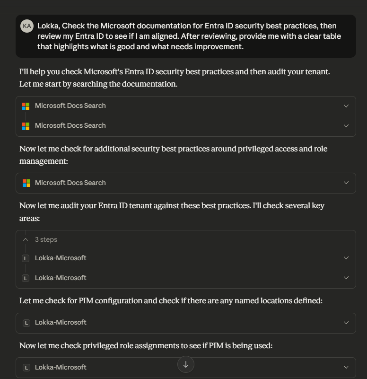Expand the Docs Search chevron below role management

(x=346, y=183)
